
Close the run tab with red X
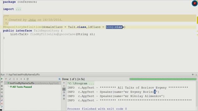click(2, 104)
